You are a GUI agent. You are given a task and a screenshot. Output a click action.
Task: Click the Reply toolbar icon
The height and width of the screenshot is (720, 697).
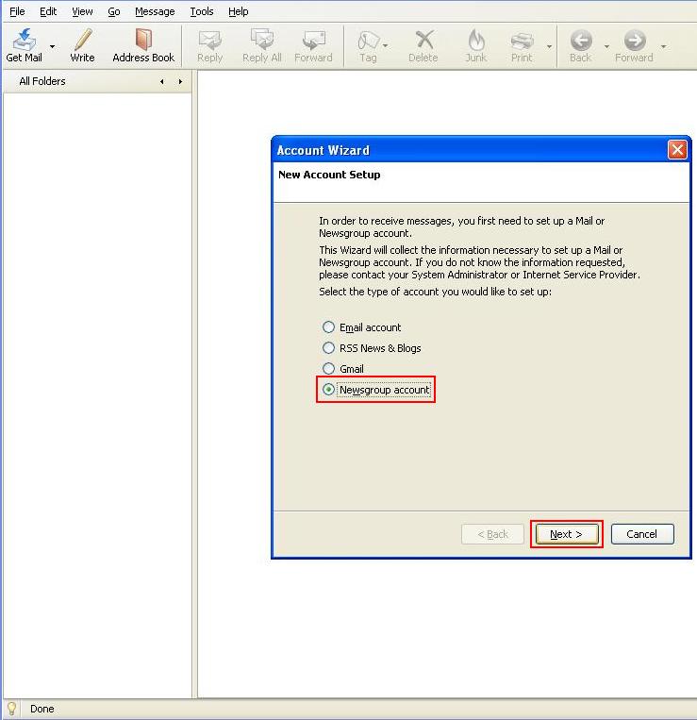pyautogui.click(x=209, y=41)
